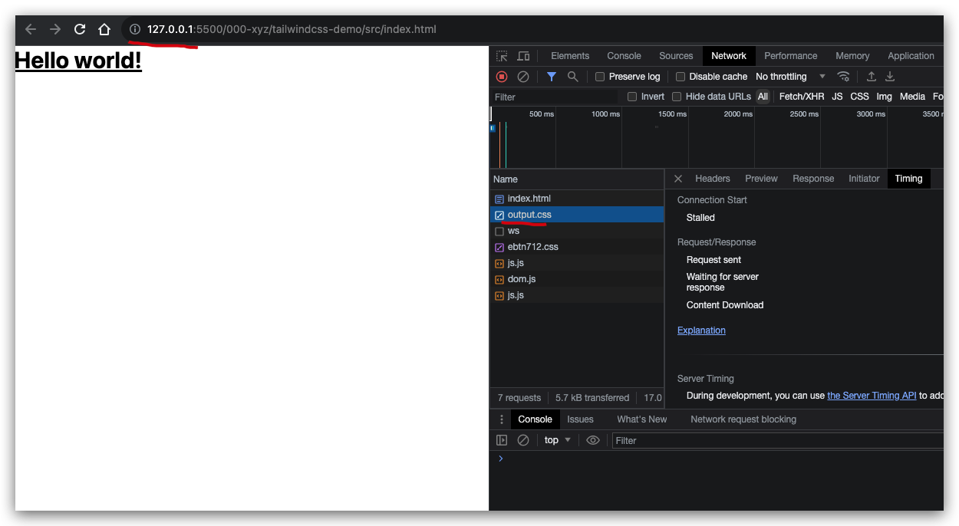View site information icon in address bar
Viewport: 959px width, 526px height.
134,29
